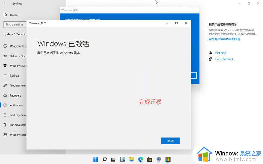Open the Windows Update sidebar icon
263x164 pixels.
(5, 46)
